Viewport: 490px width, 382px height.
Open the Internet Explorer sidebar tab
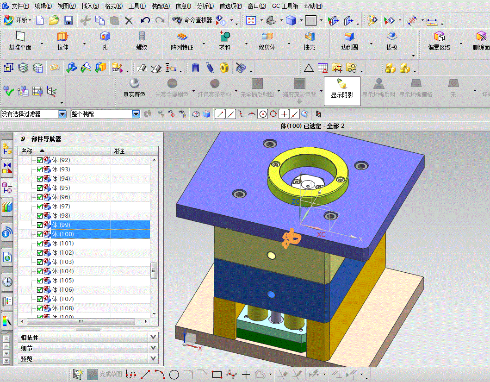tap(7, 257)
